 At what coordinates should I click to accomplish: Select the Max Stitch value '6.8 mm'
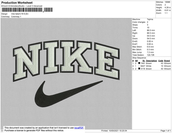(x=150, y=47)
